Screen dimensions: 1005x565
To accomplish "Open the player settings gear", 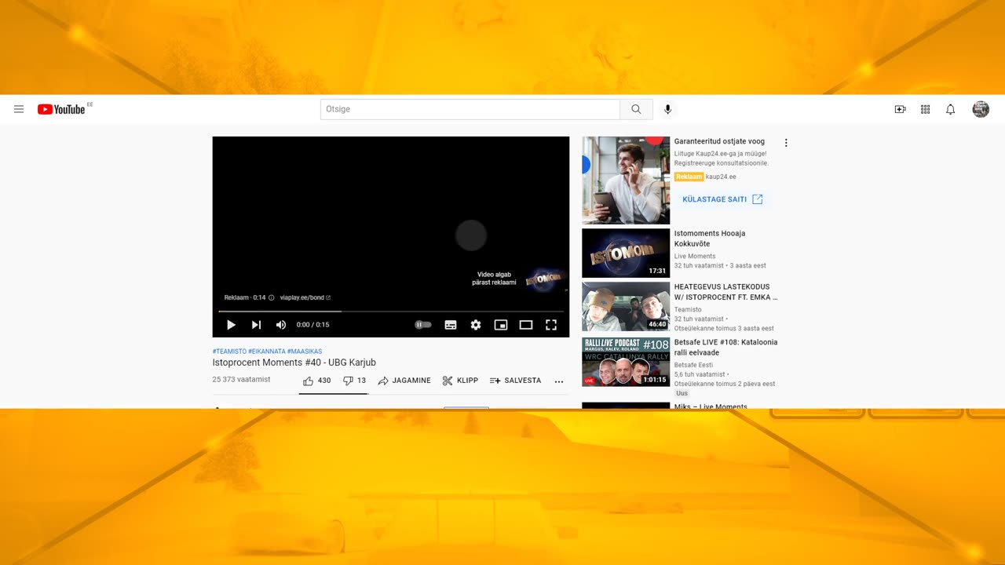I will pyautogui.click(x=476, y=325).
